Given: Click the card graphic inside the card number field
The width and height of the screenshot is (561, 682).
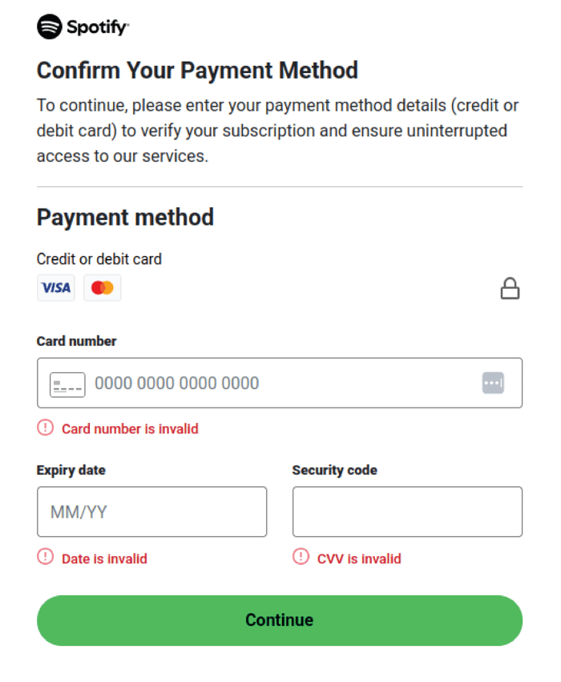Looking at the screenshot, I should pos(67,384).
